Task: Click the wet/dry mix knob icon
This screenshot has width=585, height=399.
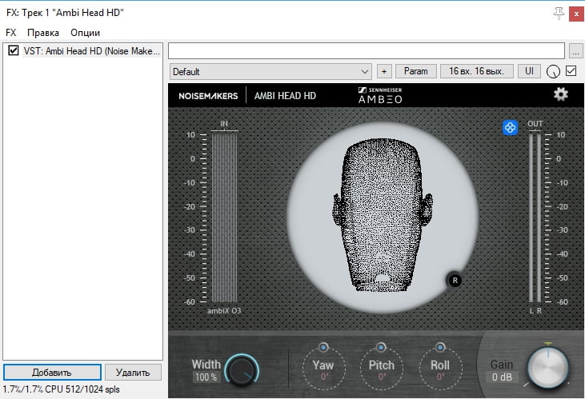Action: (553, 71)
